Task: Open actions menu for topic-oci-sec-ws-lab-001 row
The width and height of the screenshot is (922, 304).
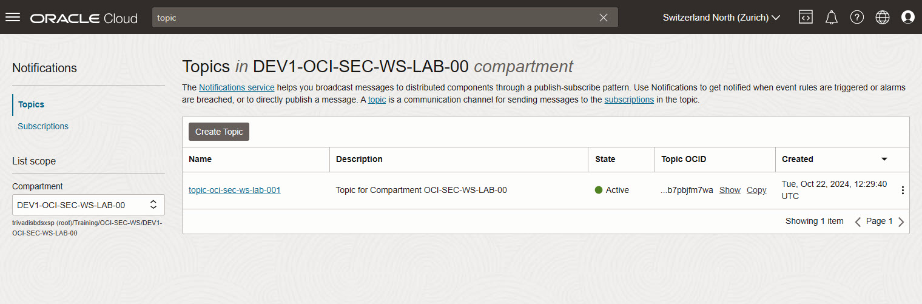Action: pyautogui.click(x=903, y=191)
